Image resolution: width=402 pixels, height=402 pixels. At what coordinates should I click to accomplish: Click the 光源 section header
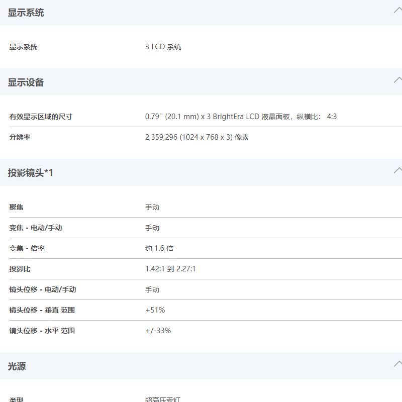[x=201, y=366]
